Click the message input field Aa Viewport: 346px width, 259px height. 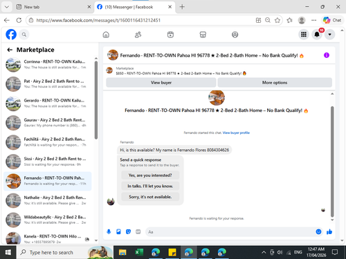[x=230, y=232]
